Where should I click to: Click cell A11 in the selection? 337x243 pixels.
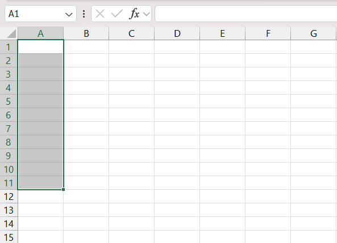click(x=40, y=183)
